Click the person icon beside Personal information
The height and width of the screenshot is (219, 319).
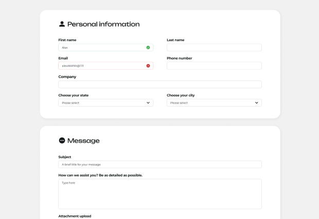[62, 24]
